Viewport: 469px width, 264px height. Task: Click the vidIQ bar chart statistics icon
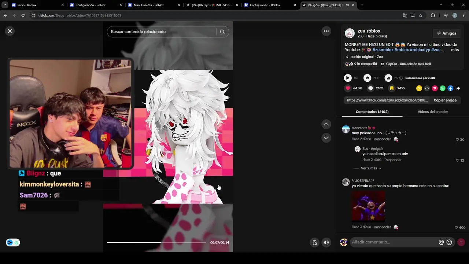coord(388,78)
